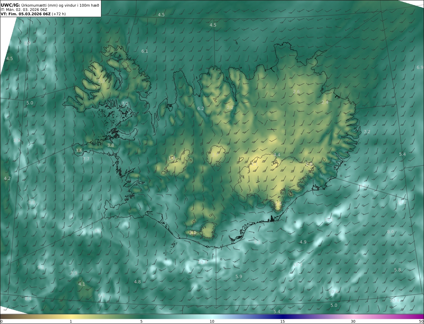Click the 2.3 value over Westfjords
424x324 pixels.
click(x=101, y=81)
